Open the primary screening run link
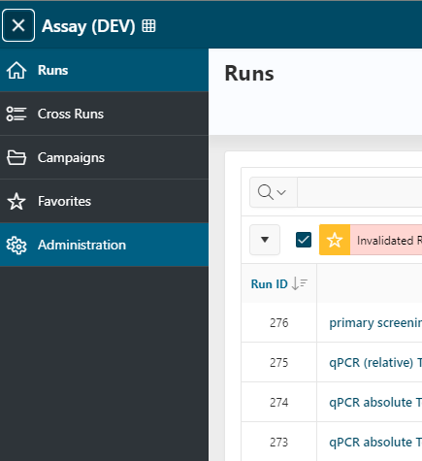 (x=375, y=323)
